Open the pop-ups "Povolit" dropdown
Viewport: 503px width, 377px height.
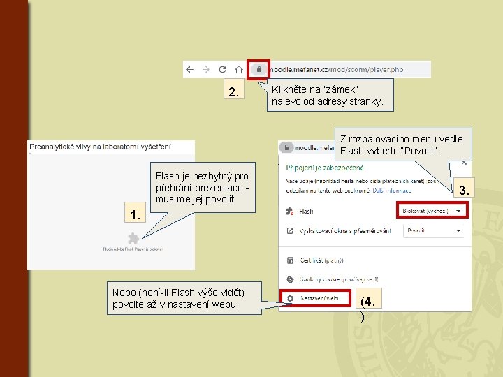point(433,231)
